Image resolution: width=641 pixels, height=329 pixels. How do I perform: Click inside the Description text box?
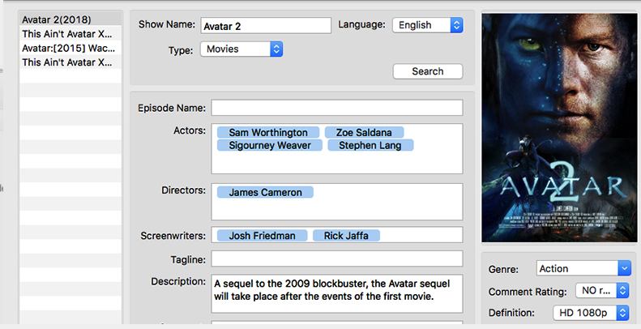[336, 293]
